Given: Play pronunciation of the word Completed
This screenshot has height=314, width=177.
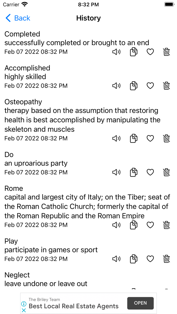Looking at the screenshot, I should [x=116, y=52].
